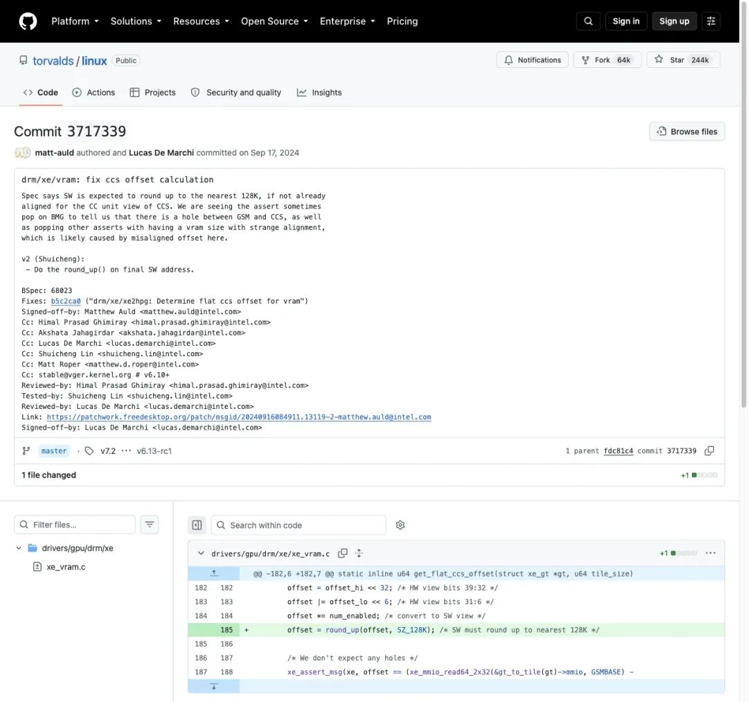Image resolution: width=748 pixels, height=702 pixels.
Task: Expand diff lines upward above line 182
Action: 214,573
